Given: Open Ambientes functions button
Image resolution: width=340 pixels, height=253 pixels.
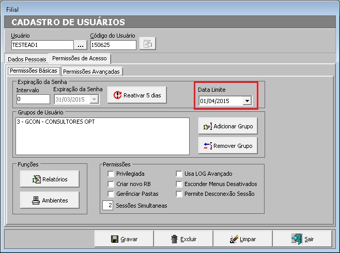Looking at the screenshot, I should 49,200.
